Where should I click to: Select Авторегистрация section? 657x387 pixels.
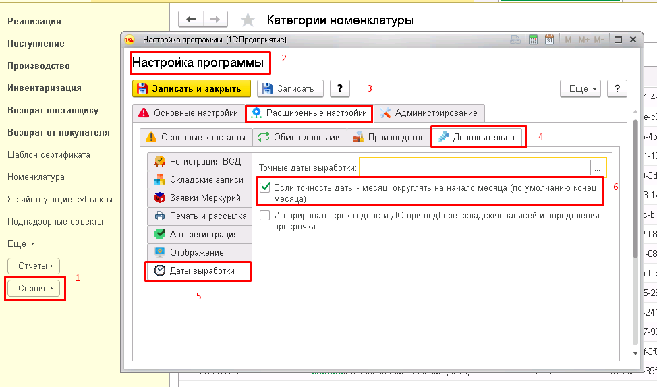[200, 235]
